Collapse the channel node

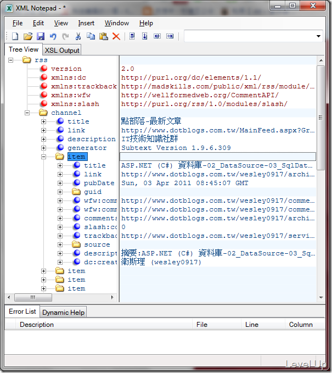pos(27,113)
